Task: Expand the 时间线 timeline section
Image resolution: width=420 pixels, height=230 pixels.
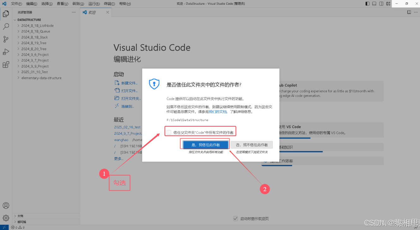Action: [46, 222]
